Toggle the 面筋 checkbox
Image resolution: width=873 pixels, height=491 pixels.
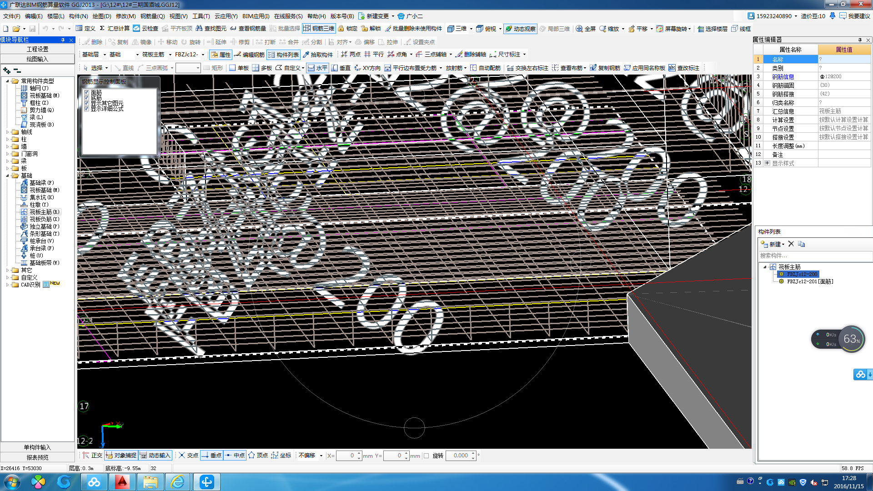pyautogui.click(x=86, y=92)
